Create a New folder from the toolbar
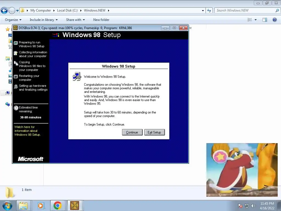 101,20
